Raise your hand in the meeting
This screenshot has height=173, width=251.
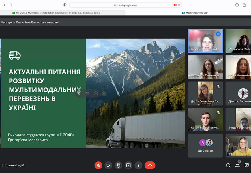click(118, 165)
